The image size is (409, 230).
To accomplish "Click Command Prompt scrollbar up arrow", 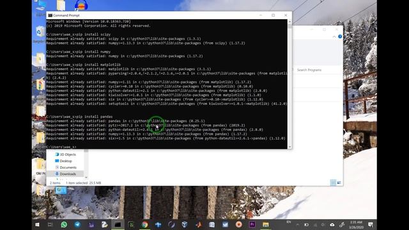I will (x=289, y=22).
